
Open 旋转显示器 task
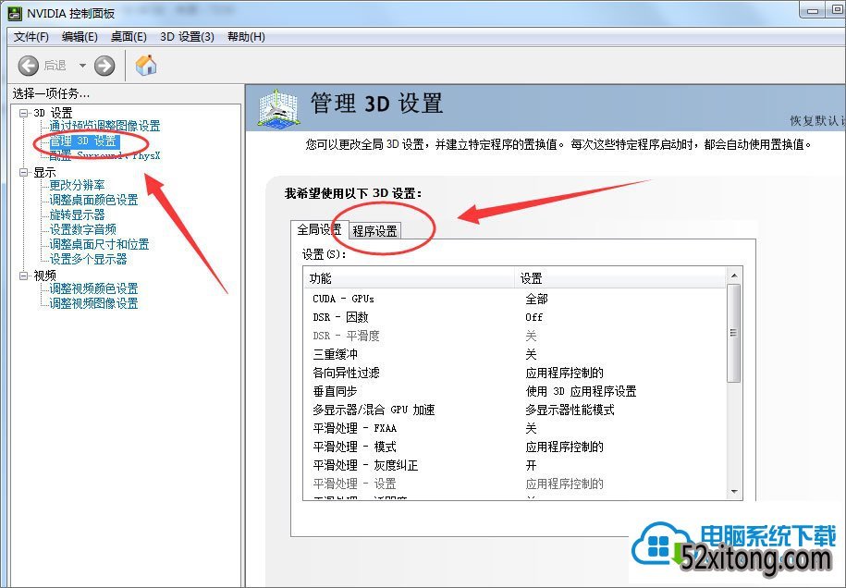(77, 214)
